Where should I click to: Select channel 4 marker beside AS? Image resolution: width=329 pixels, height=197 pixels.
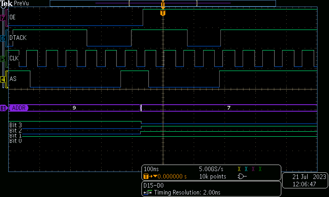coord(3,79)
